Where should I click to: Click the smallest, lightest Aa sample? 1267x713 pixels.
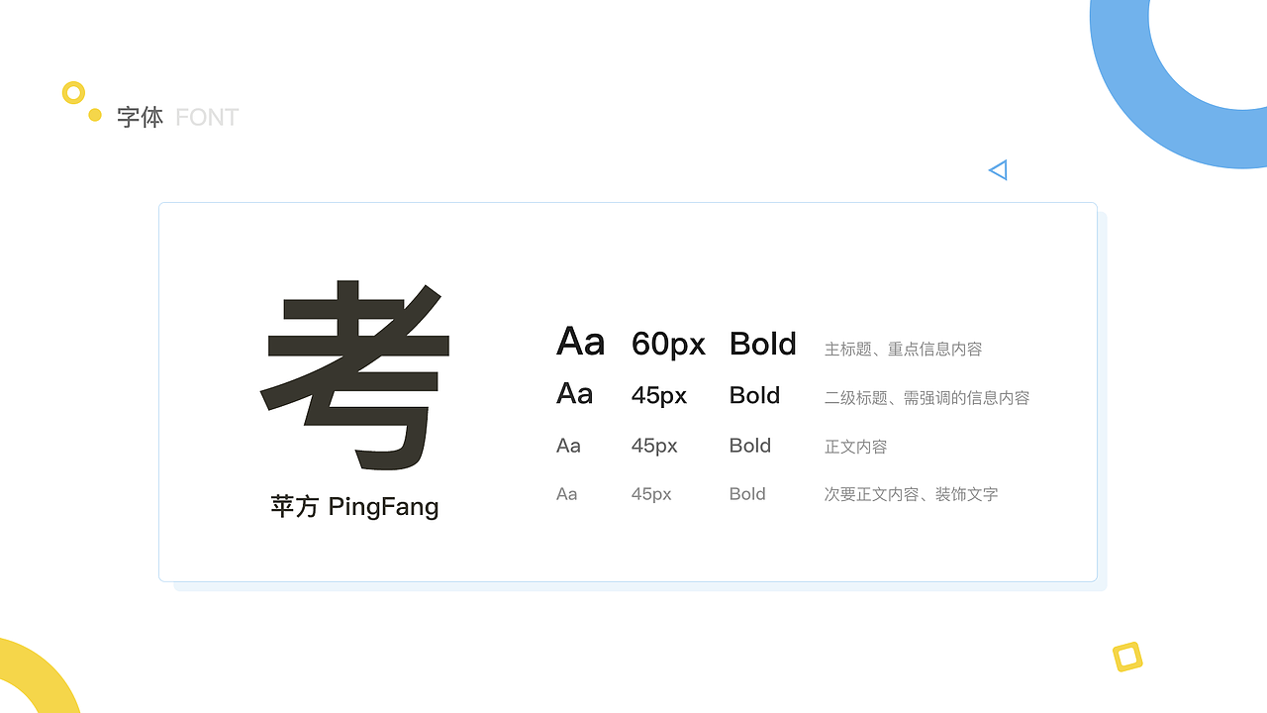[x=566, y=494]
